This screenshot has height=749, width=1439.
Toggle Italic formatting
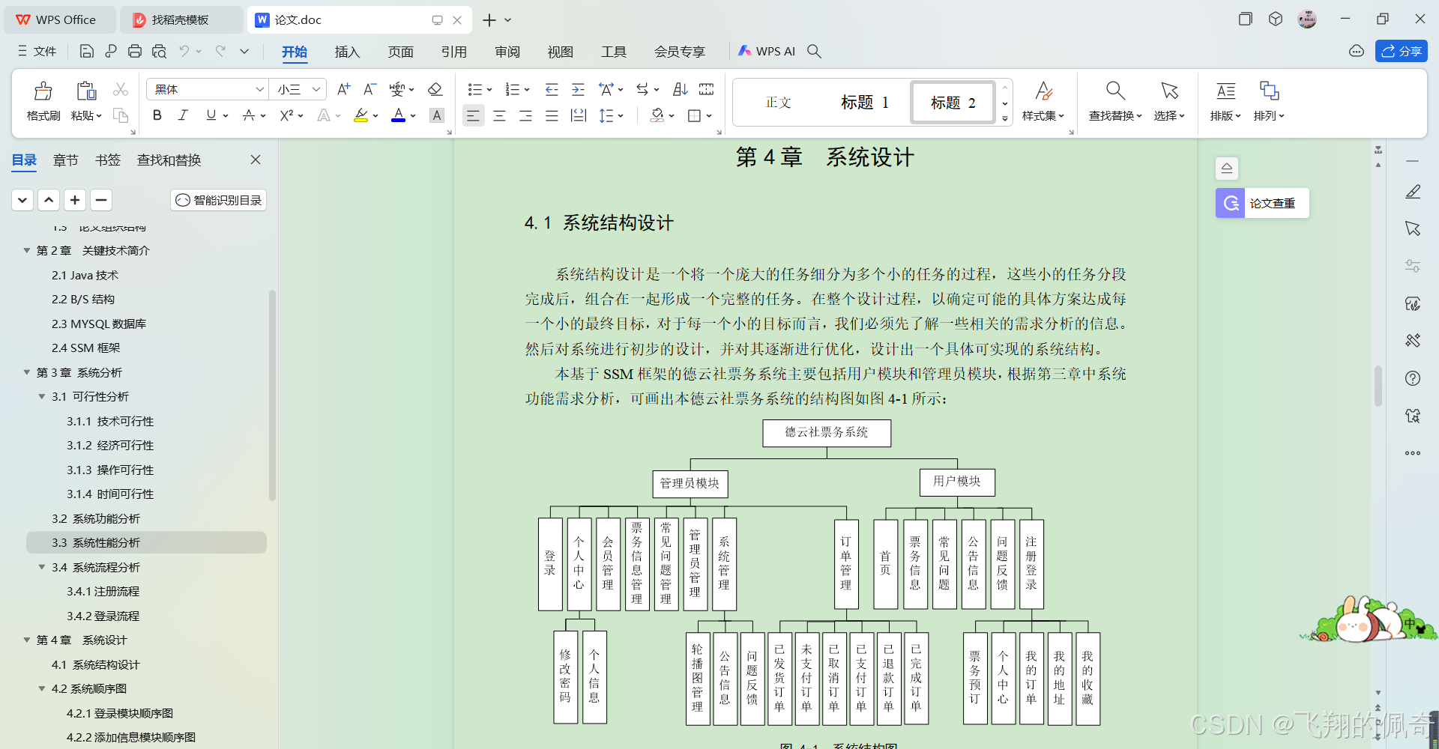pyautogui.click(x=183, y=115)
